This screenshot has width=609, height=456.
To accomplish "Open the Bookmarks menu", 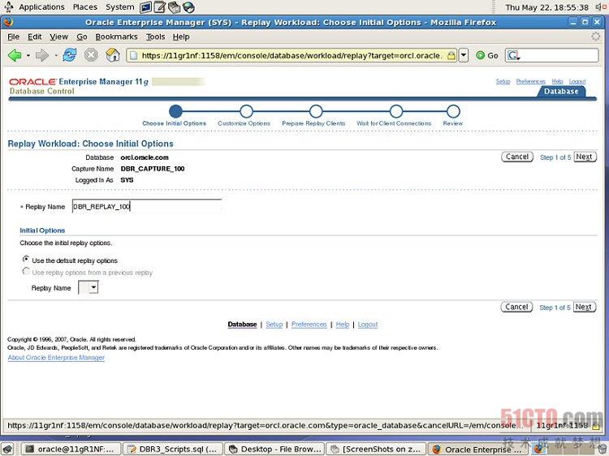I will [x=116, y=37].
